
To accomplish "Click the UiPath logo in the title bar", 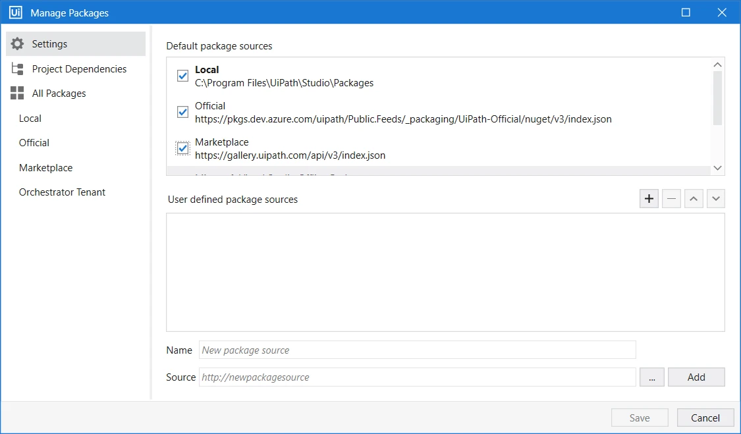I will tap(16, 13).
